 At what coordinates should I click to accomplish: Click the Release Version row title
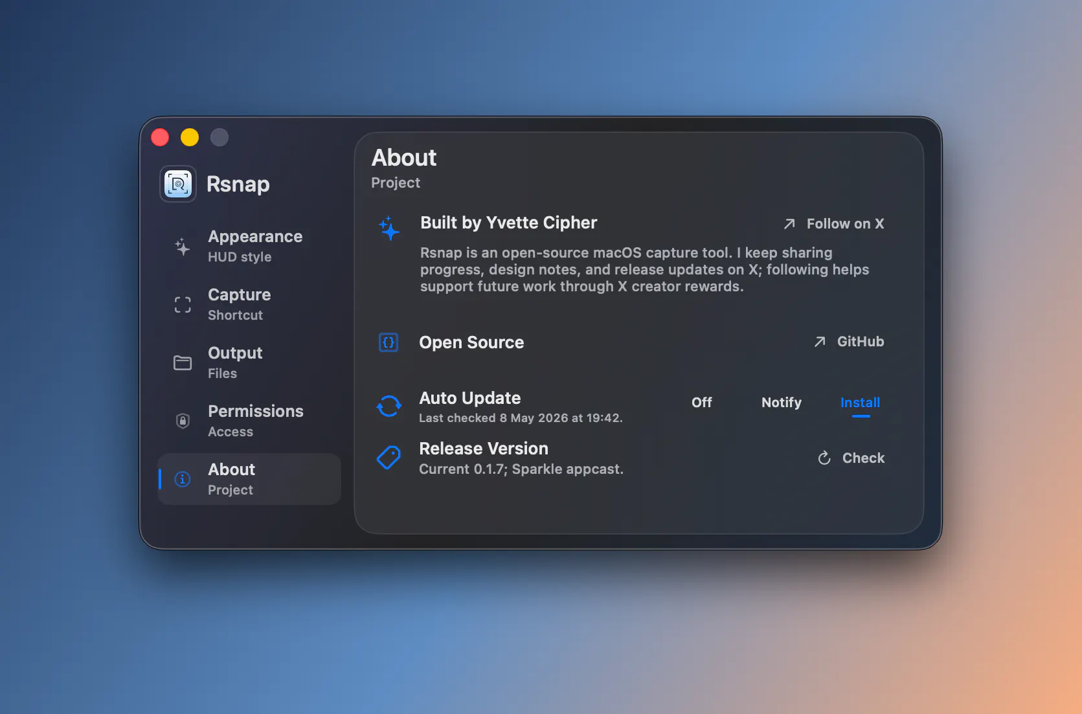coord(484,449)
